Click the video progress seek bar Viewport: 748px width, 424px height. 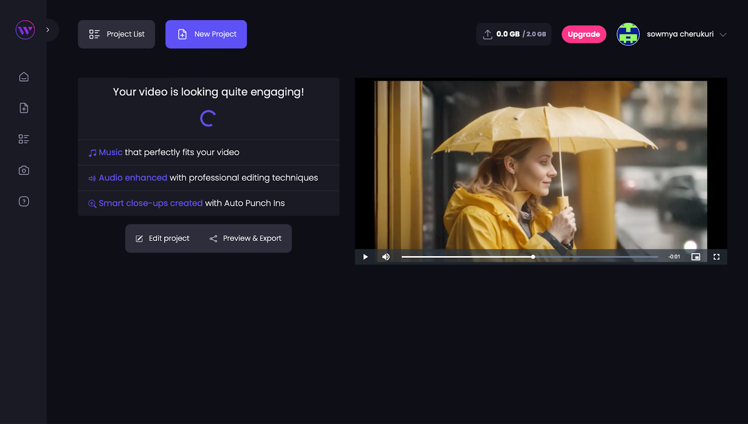(x=530, y=257)
